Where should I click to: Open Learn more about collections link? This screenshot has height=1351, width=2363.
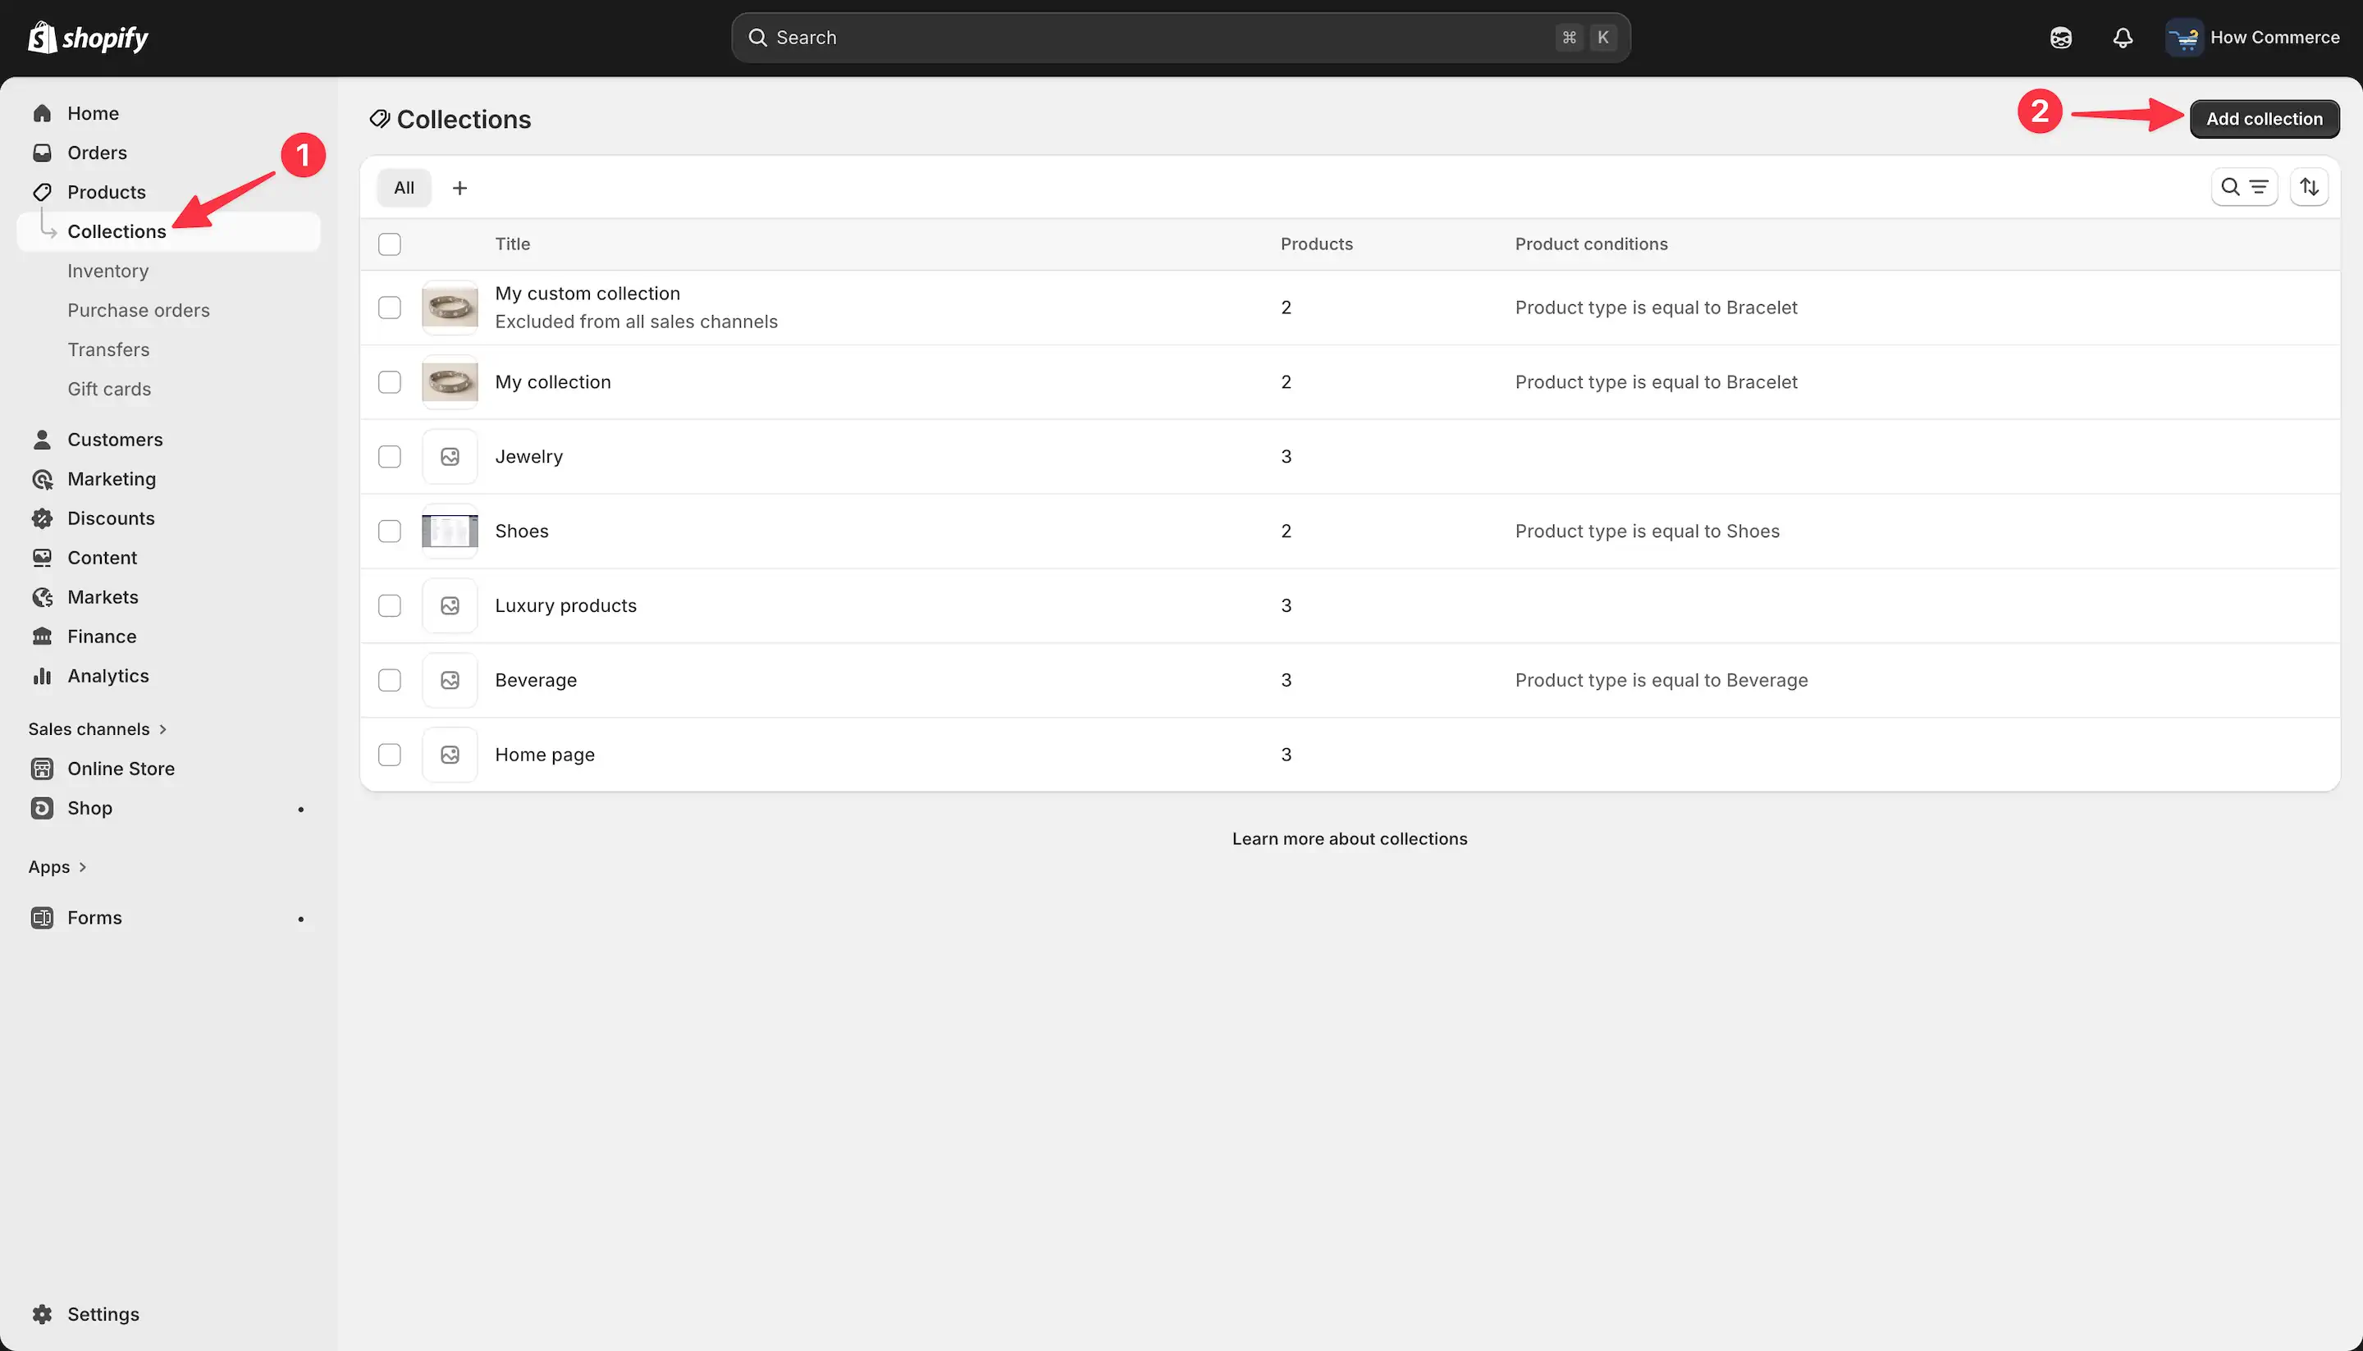1350,839
